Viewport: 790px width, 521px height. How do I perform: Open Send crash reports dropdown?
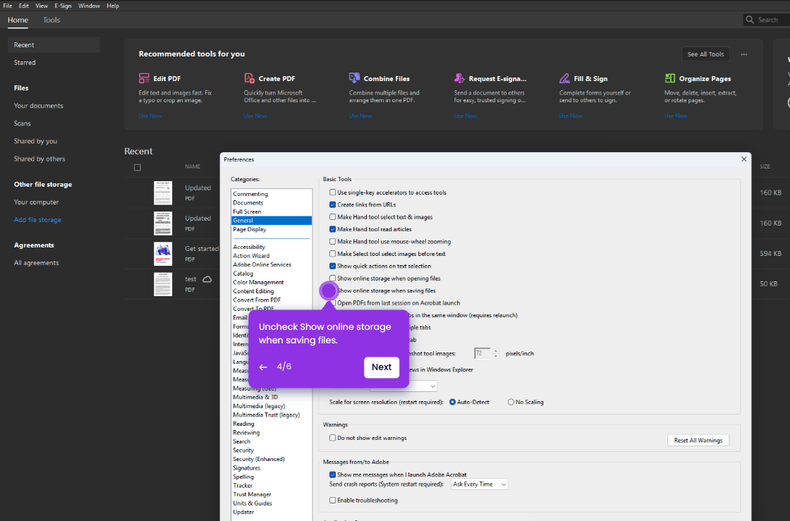pyautogui.click(x=479, y=484)
